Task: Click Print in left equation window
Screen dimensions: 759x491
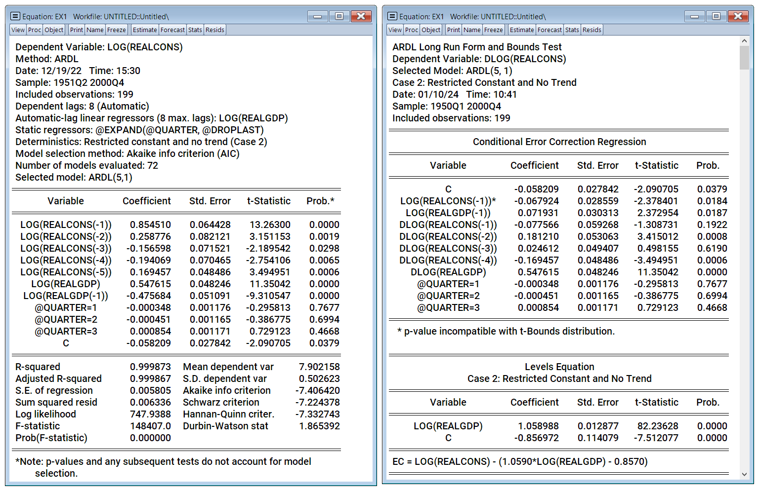Action: [x=77, y=30]
